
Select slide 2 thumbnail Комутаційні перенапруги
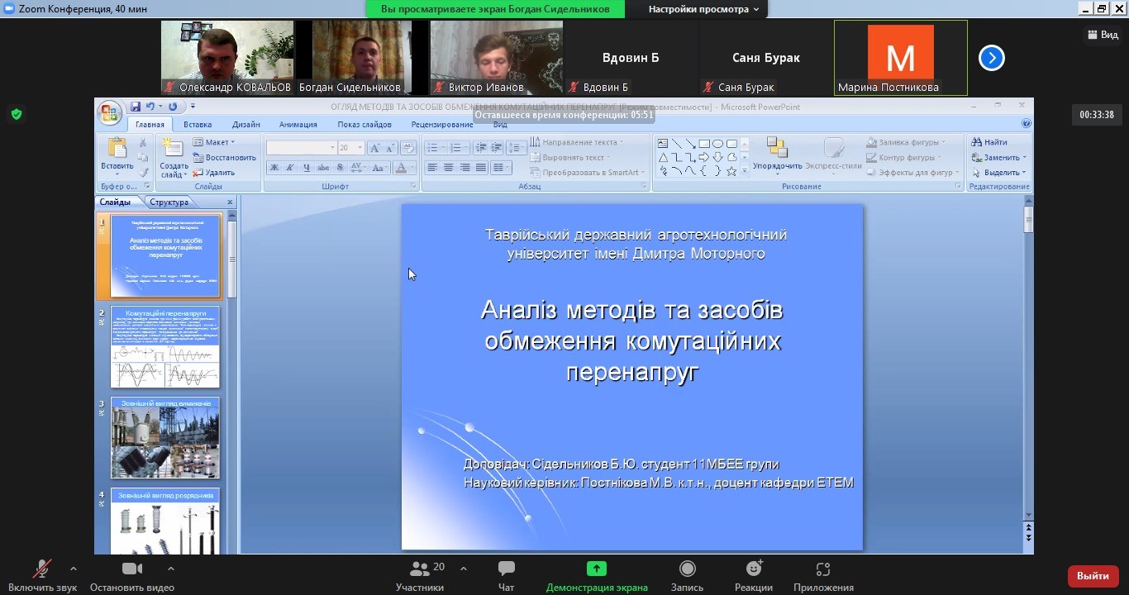click(165, 347)
